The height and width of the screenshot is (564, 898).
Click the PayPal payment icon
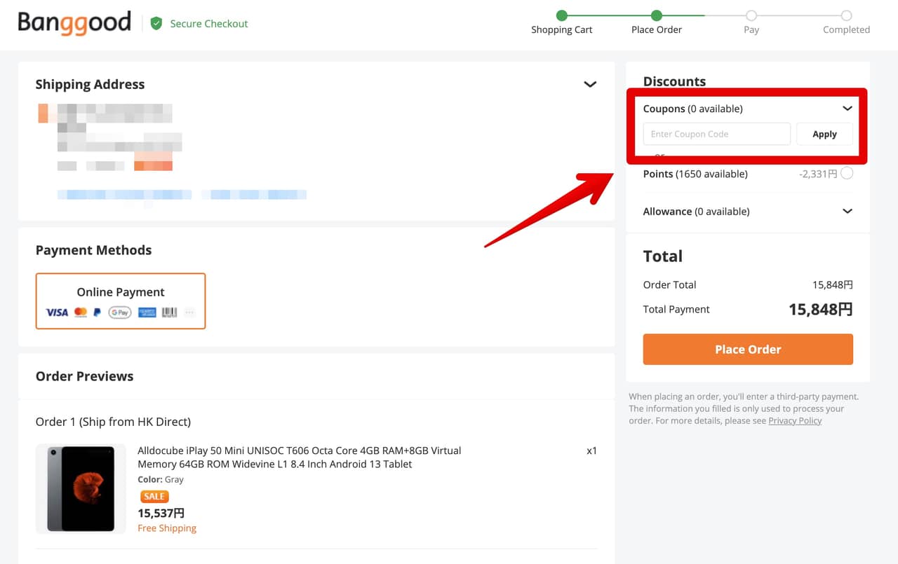coord(98,312)
